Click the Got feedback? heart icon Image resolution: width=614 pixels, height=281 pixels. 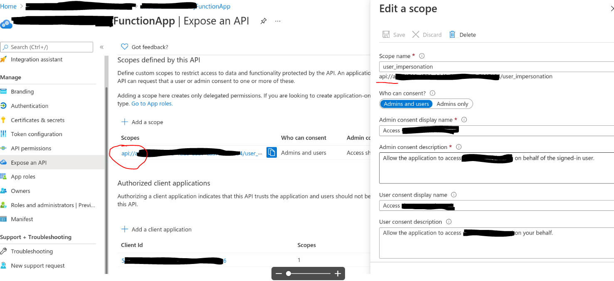pyautogui.click(x=124, y=47)
